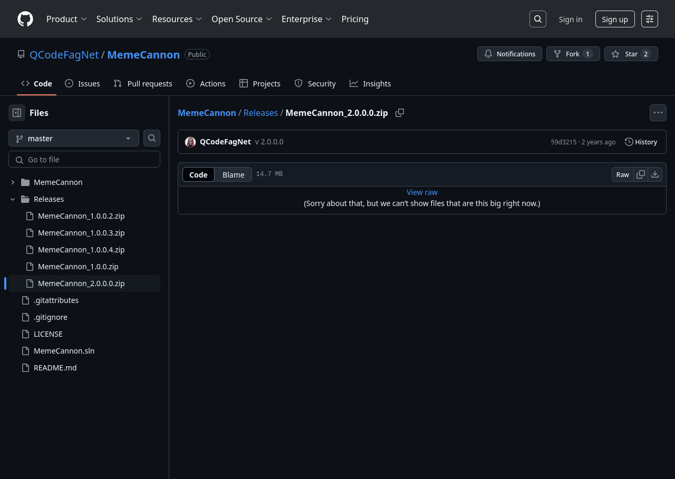The width and height of the screenshot is (675, 479).
Task: Open the GitHub homepage logo
Action: tap(25, 19)
